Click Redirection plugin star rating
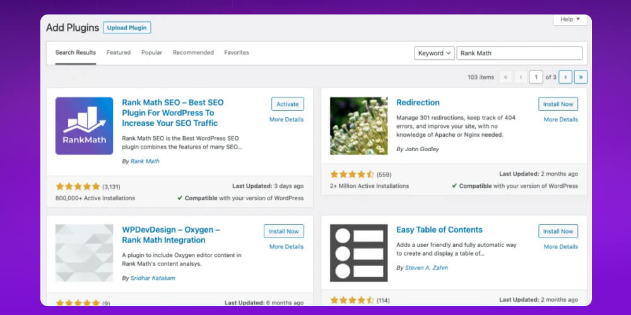This screenshot has width=631, height=315. 352,175
